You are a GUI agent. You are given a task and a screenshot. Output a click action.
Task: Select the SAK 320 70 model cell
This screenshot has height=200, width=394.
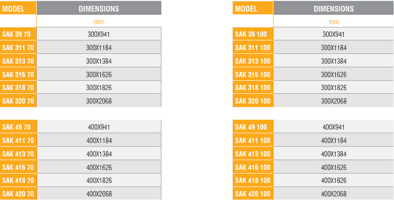(x=18, y=101)
